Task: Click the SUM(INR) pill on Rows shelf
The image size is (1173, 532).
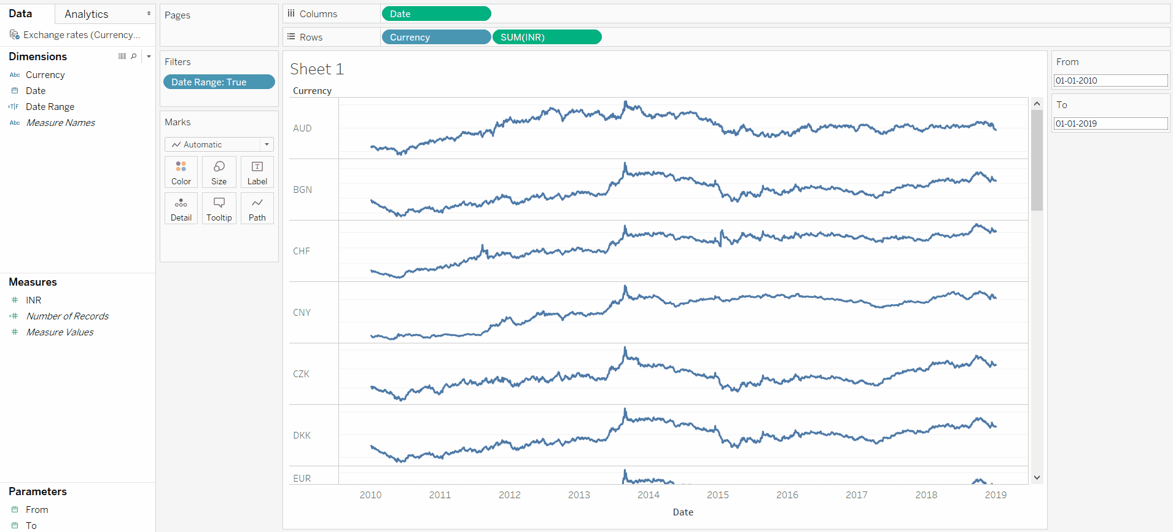Action: click(547, 37)
